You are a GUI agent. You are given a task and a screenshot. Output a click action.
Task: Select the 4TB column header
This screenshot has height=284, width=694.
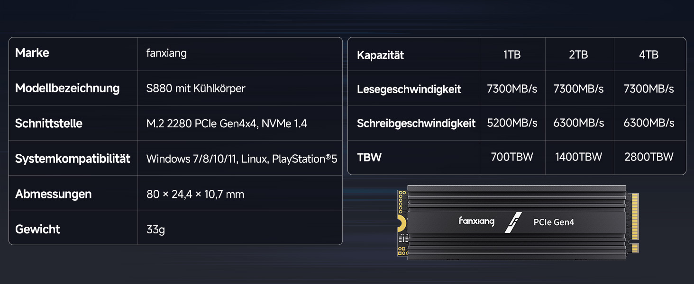coord(649,54)
